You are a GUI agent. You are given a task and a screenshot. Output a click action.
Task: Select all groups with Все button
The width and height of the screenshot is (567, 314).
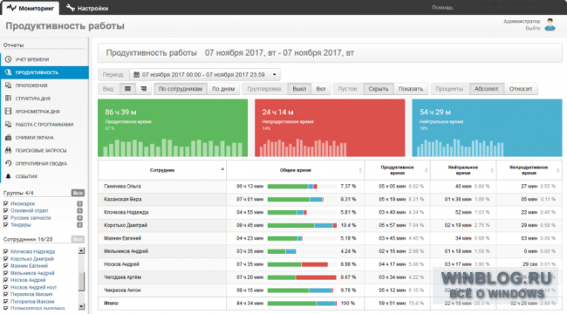[x=78, y=193]
